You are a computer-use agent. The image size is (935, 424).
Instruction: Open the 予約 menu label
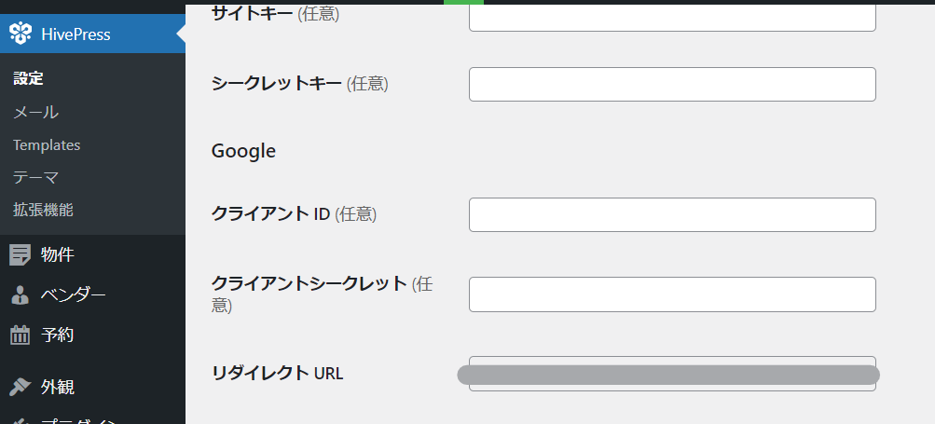pyautogui.click(x=58, y=335)
